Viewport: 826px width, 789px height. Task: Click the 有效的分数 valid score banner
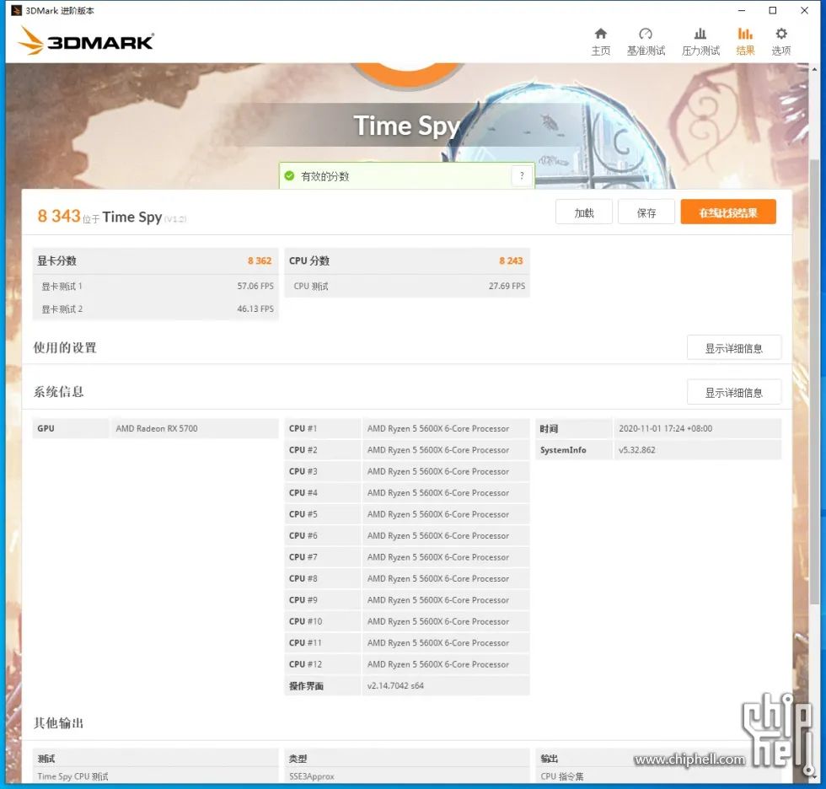click(x=406, y=176)
